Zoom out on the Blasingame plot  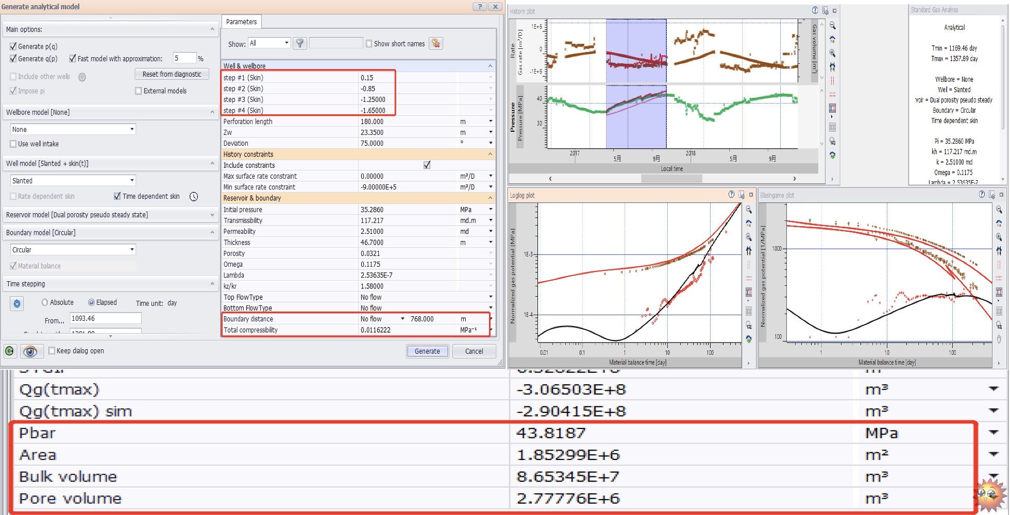[999, 210]
